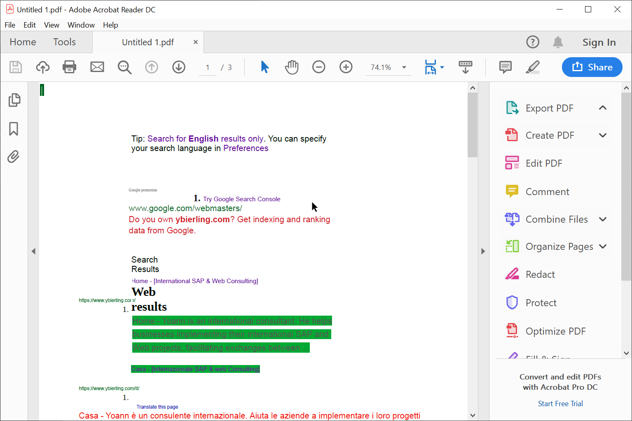Click the document scrollbar down arrow
This screenshot has height=421, width=632.
[473, 415]
